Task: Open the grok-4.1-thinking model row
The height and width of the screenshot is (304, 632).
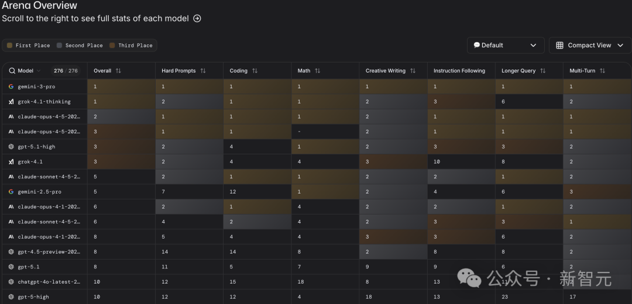Action: tap(44, 101)
